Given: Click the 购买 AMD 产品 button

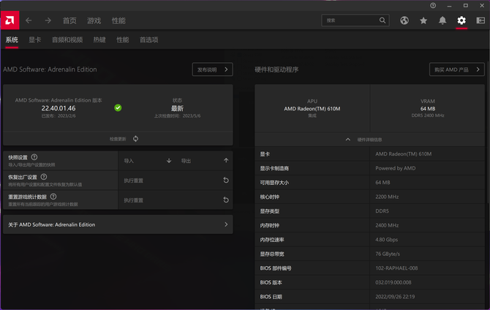Looking at the screenshot, I should 457,69.
